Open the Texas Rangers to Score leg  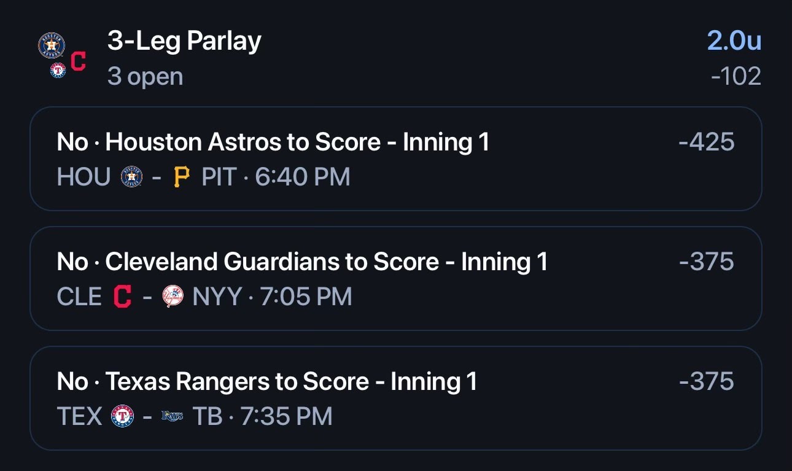[x=396, y=398]
